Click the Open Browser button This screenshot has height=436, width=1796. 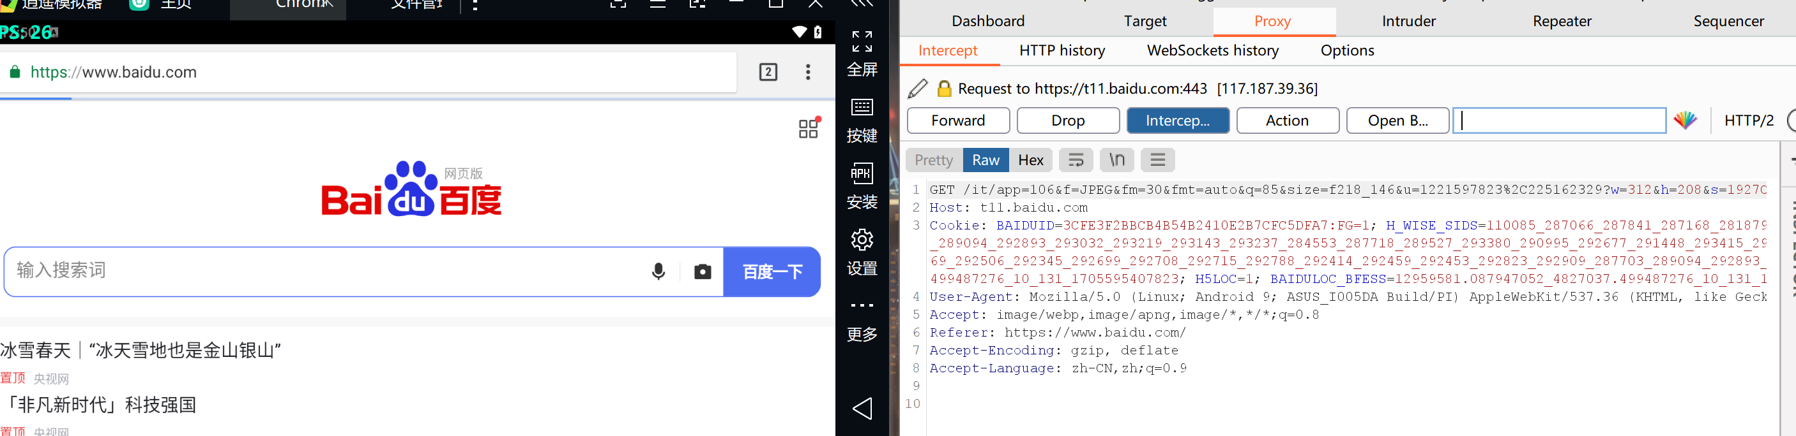coord(1397,120)
